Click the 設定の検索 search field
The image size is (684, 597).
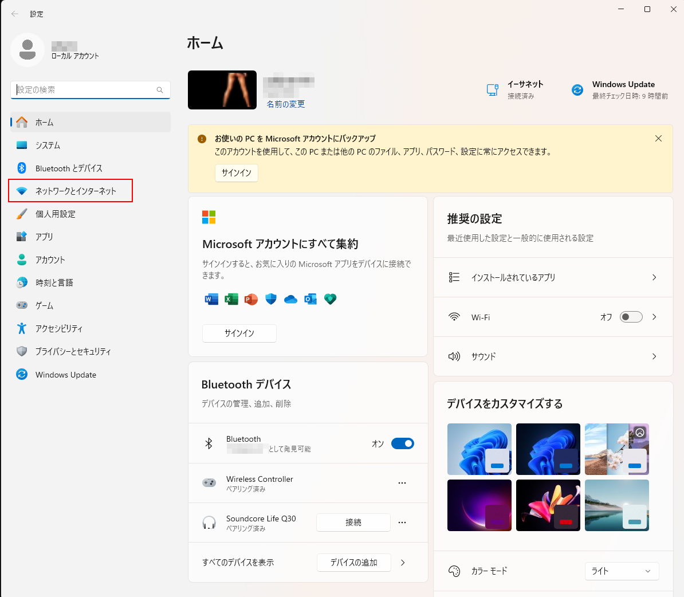tap(86, 90)
